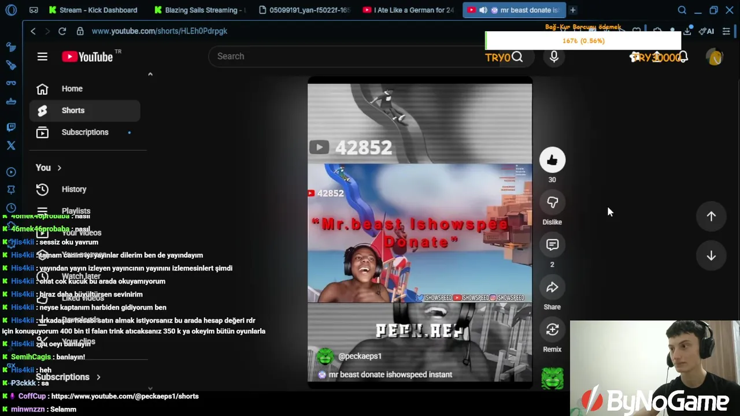The height and width of the screenshot is (416, 740).
Task: Switch to Blazing Sails Streaming tab
Action: (199, 10)
